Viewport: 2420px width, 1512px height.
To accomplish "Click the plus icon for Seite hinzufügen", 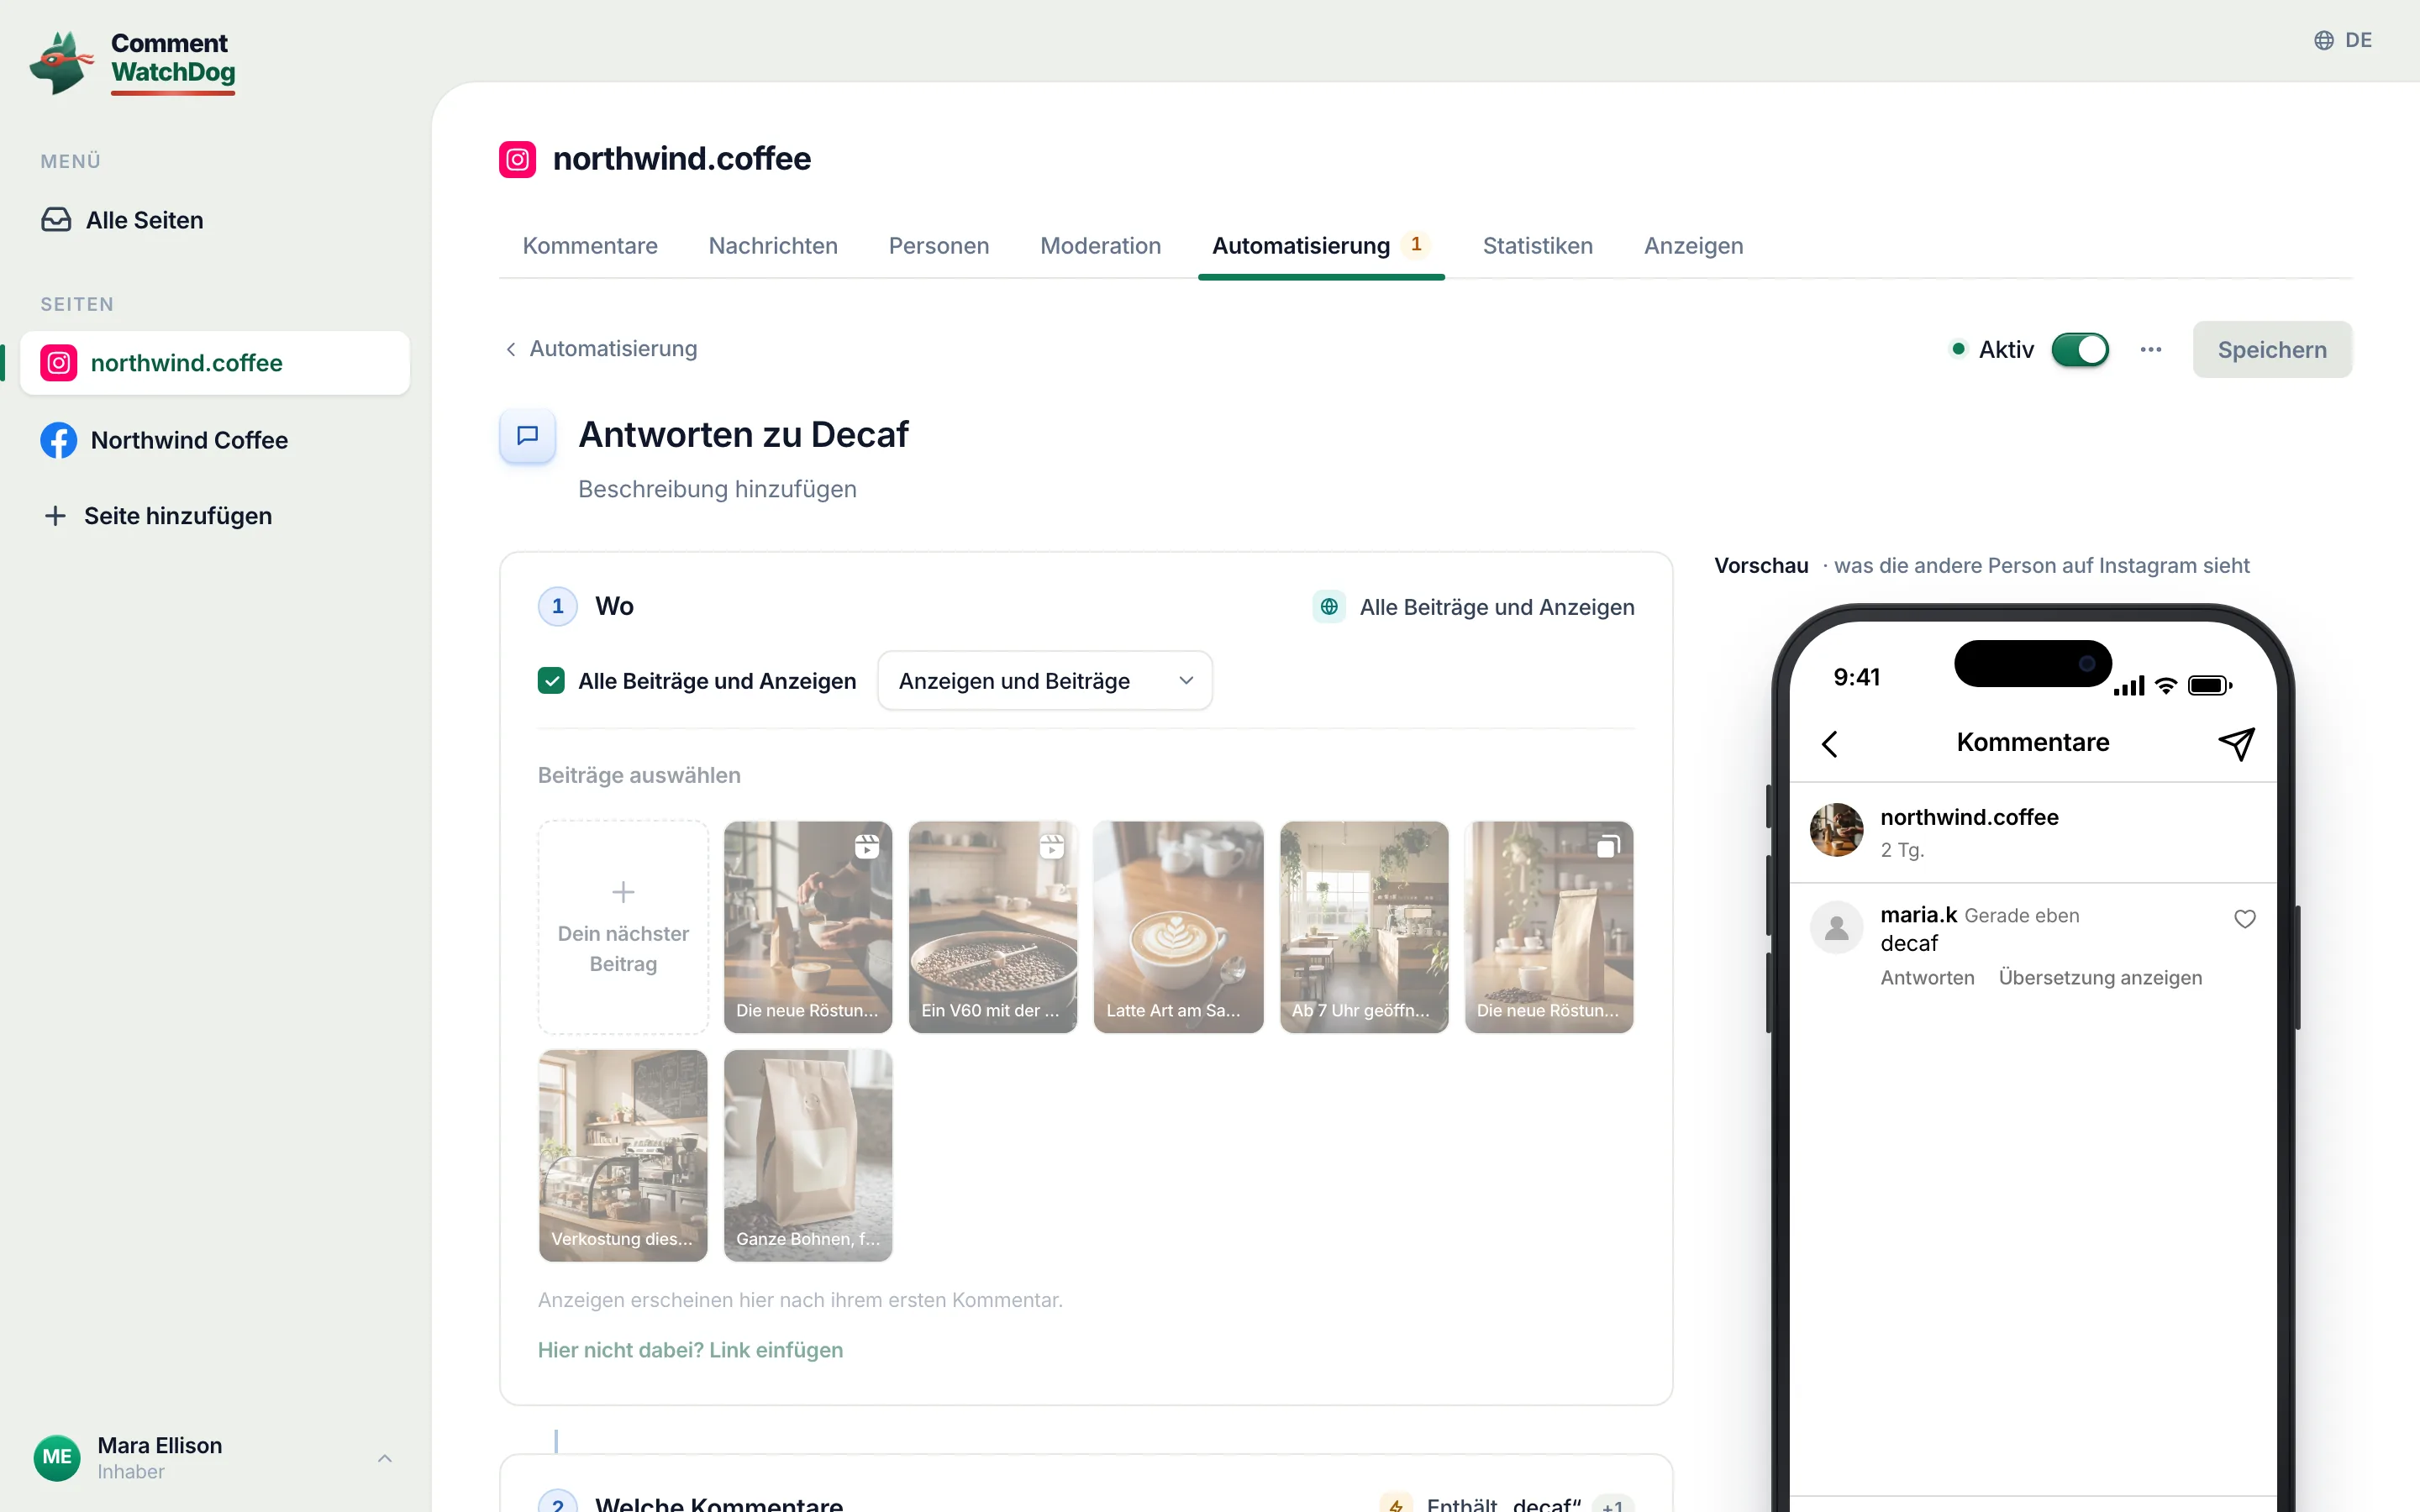I will (x=55, y=516).
